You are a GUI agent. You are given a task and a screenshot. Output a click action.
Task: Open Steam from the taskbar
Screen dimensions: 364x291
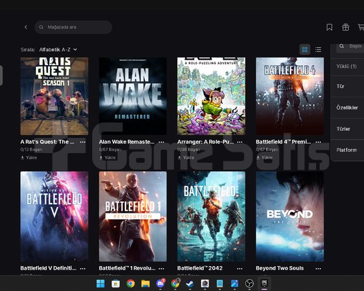tap(190, 283)
